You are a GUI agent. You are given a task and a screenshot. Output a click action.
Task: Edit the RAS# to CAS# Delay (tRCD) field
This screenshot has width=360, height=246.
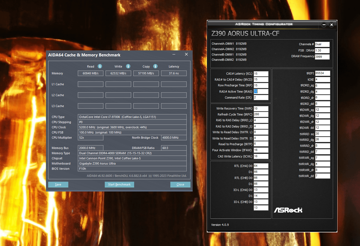261,80
